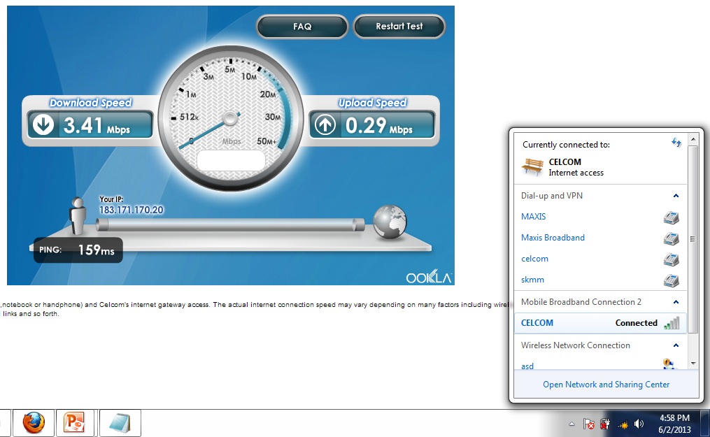Click the Restart Test button
The image size is (710, 437).
pos(399,27)
